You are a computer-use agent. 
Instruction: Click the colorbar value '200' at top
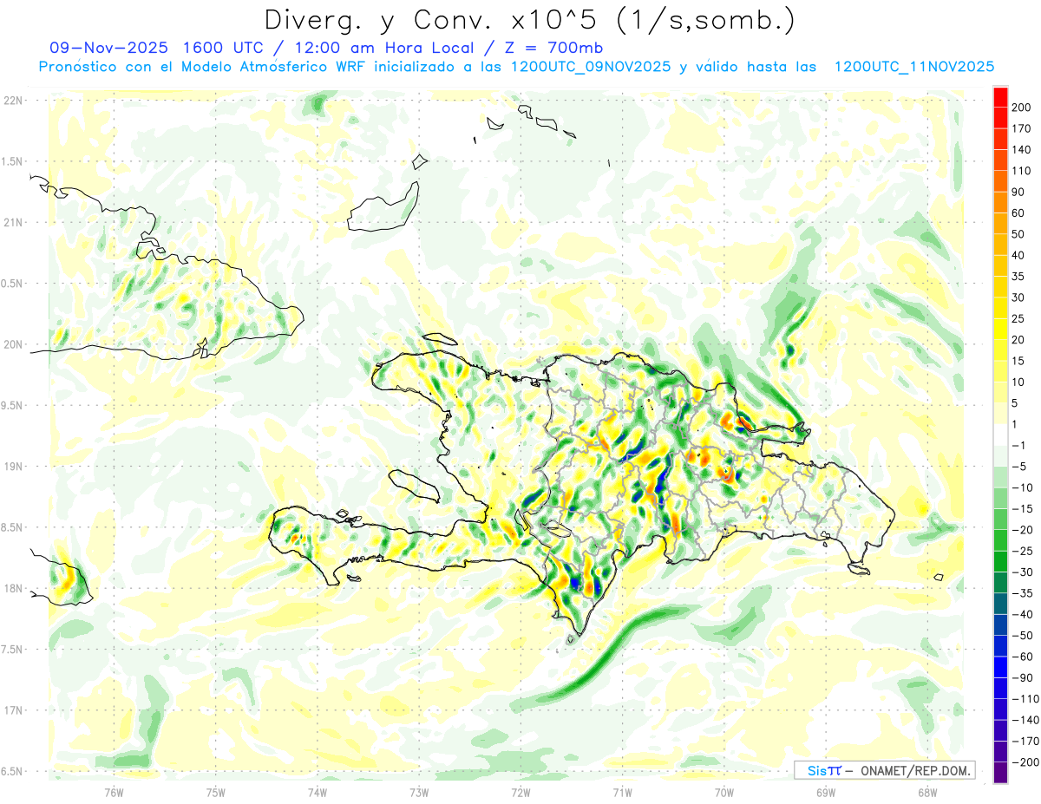pos(1022,108)
